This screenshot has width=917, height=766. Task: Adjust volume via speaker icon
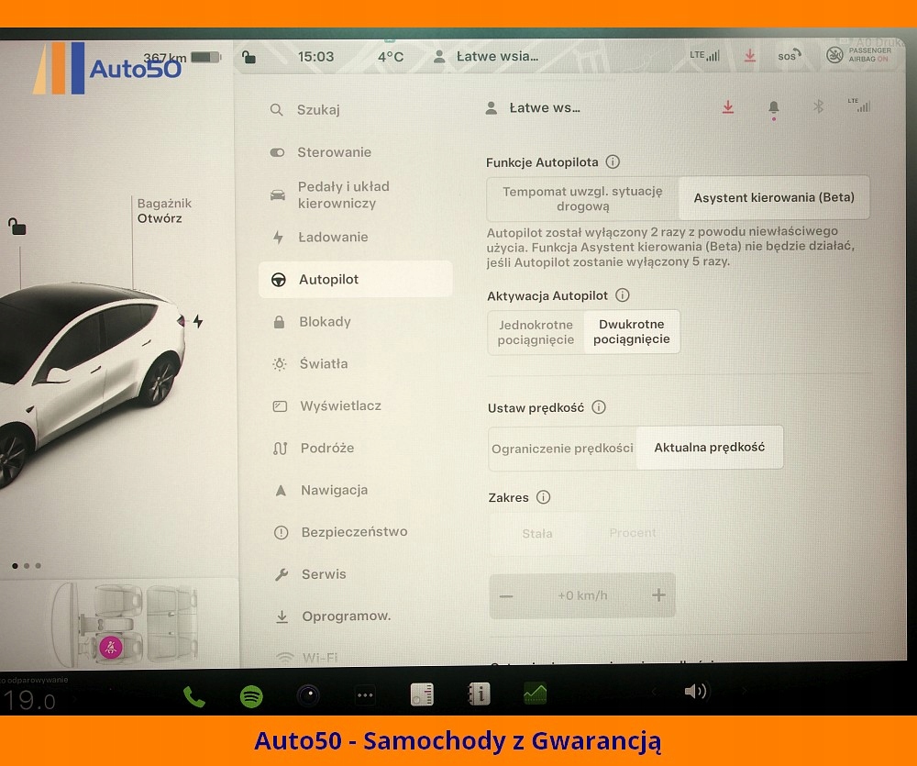pos(695,691)
